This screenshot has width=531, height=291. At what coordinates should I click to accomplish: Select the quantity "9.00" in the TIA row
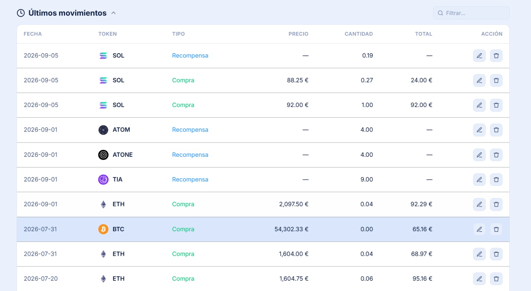[367, 179]
